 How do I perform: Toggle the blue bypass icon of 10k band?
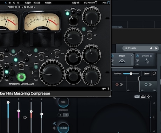146,84
